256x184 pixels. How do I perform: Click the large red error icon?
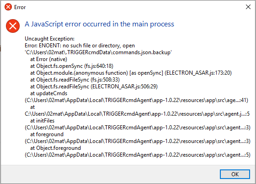click(13, 26)
